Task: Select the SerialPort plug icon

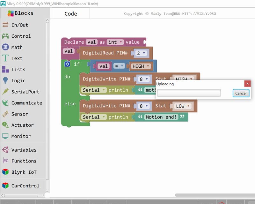Action: (5, 92)
